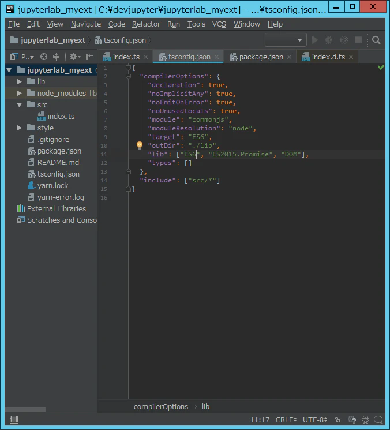Close the tsconfig.json tab
Image resolution: width=390 pixels, height=430 pixels.
point(216,57)
